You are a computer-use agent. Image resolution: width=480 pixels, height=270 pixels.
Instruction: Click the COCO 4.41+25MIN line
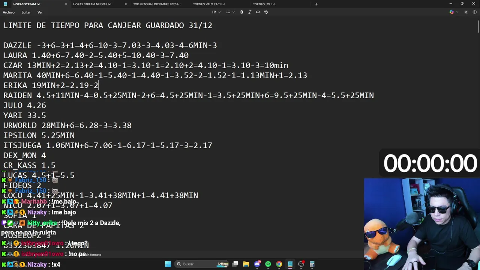pyautogui.click(x=100, y=195)
